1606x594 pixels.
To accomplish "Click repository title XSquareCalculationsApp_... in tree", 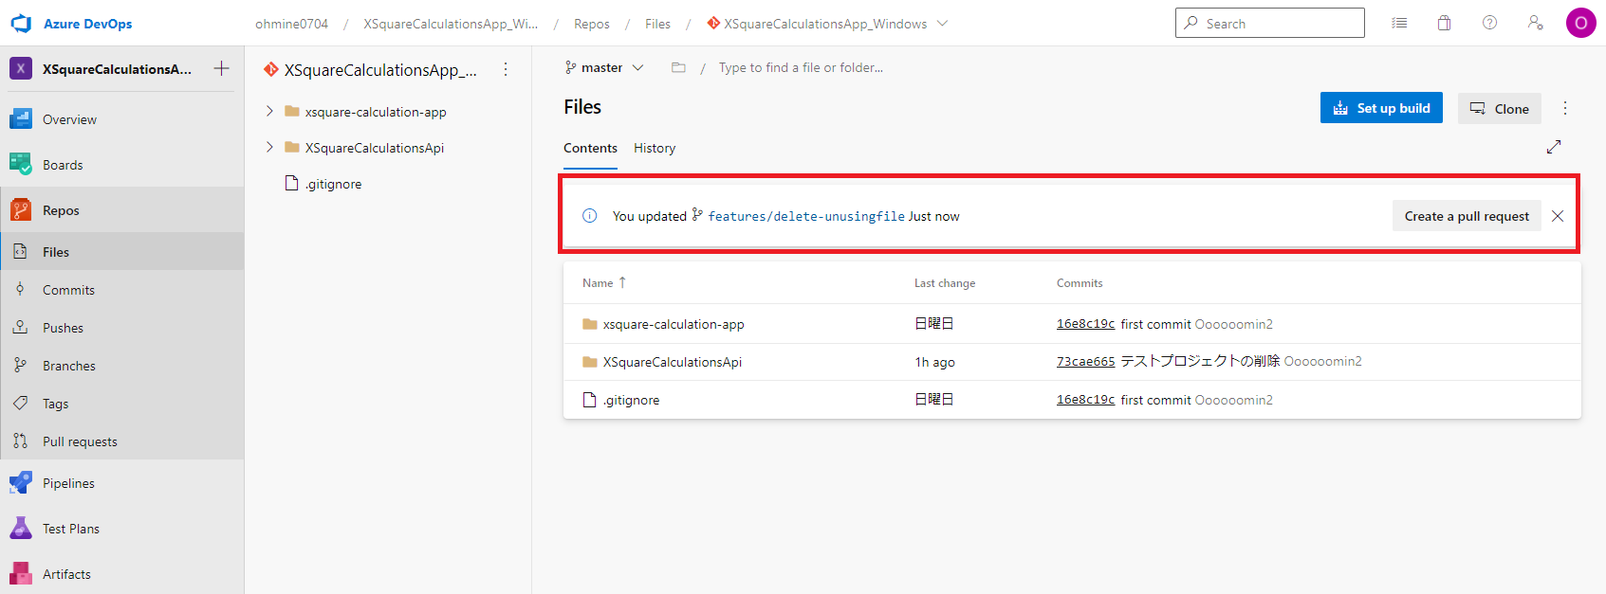I will point(380,70).
